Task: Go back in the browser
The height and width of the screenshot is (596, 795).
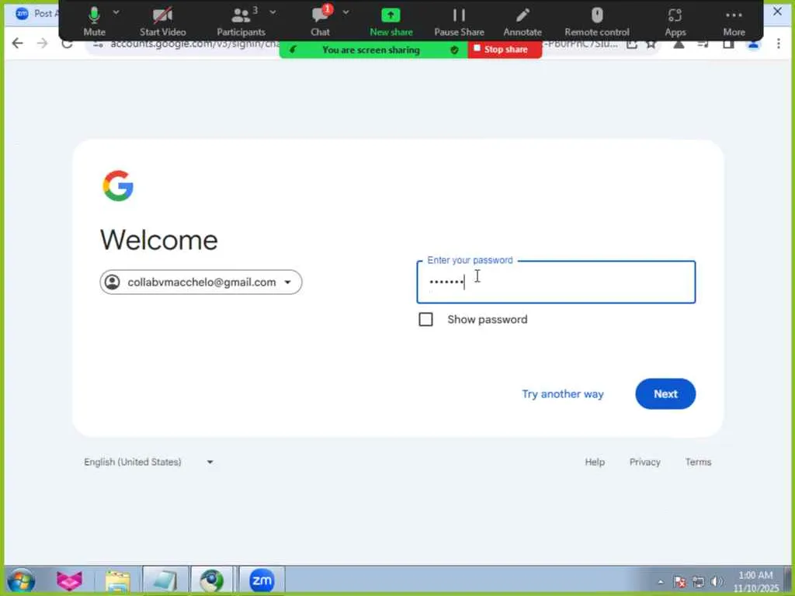Action: click(x=18, y=43)
